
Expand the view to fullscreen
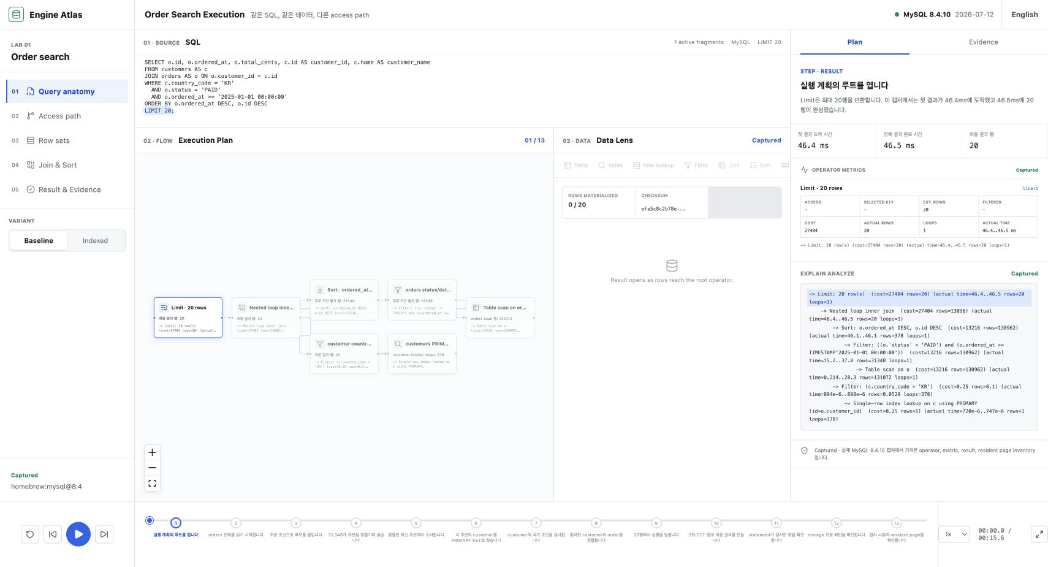pos(1039,534)
